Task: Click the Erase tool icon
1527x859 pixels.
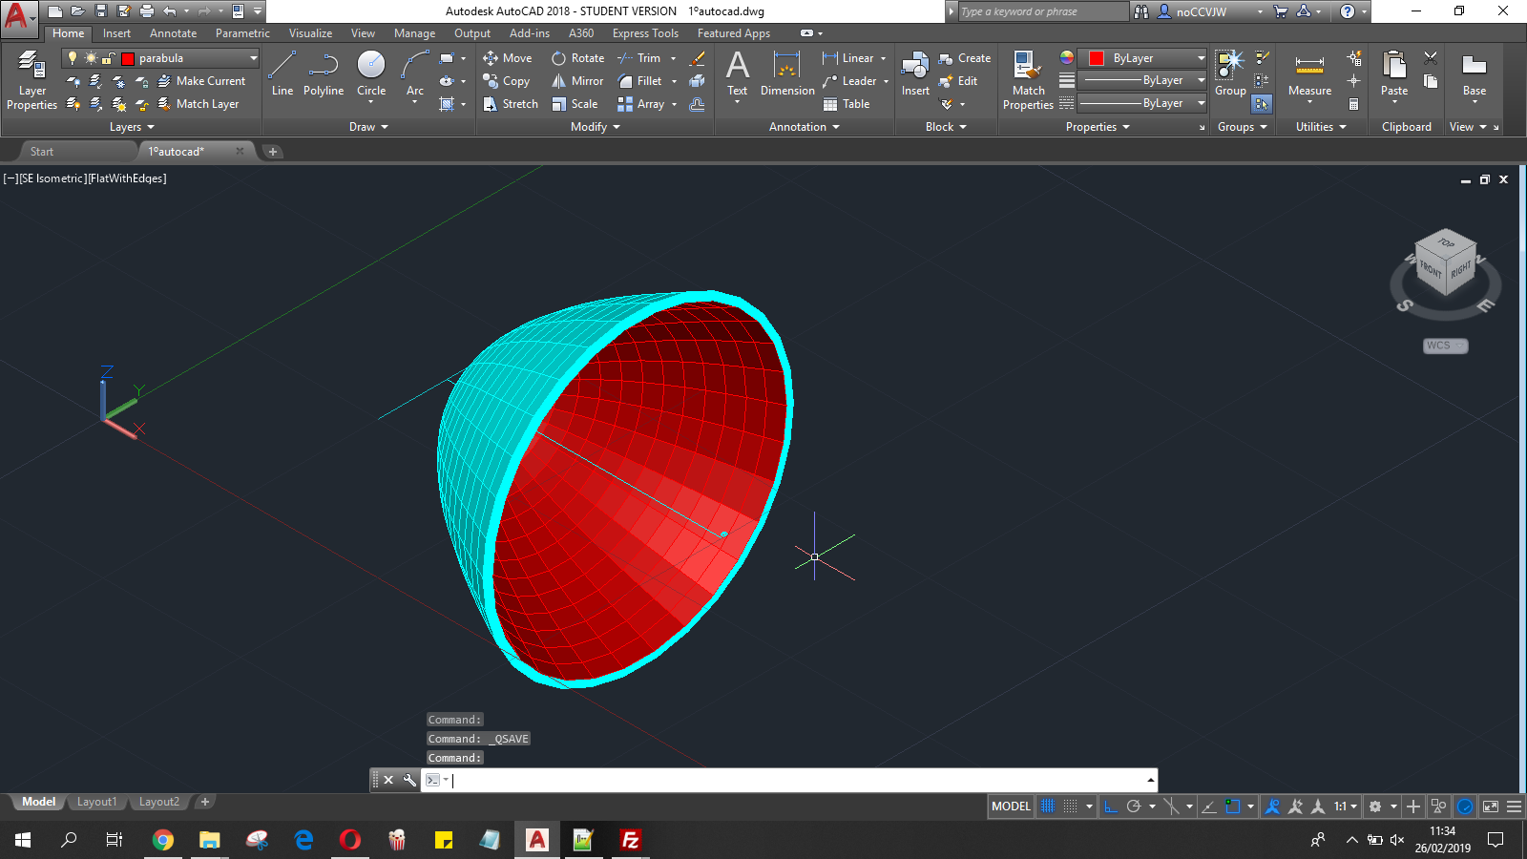Action: pyautogui.click(x=698, y=58)
